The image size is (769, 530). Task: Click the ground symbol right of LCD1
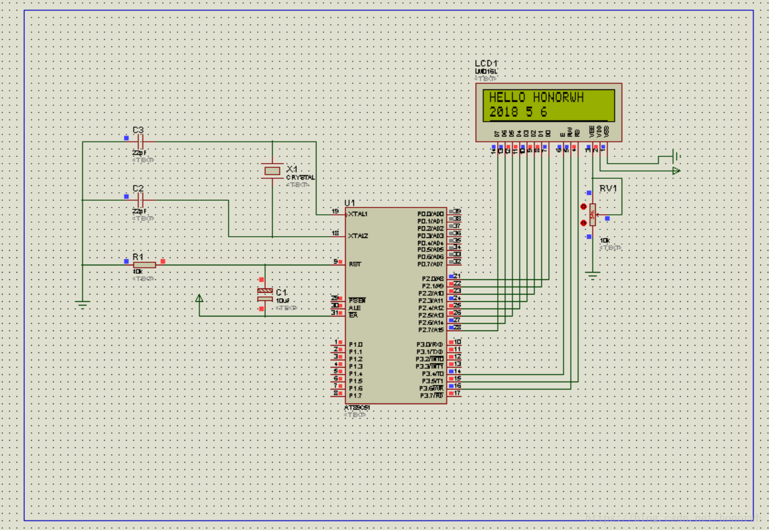click(675, 156)
